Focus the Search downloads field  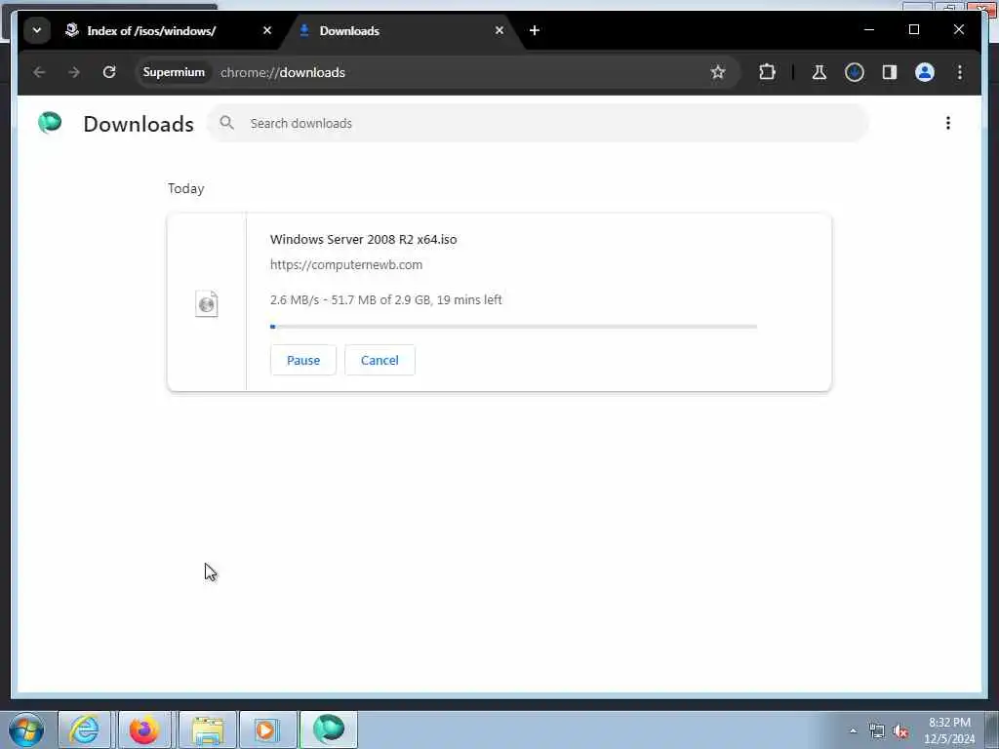[538, 123]
